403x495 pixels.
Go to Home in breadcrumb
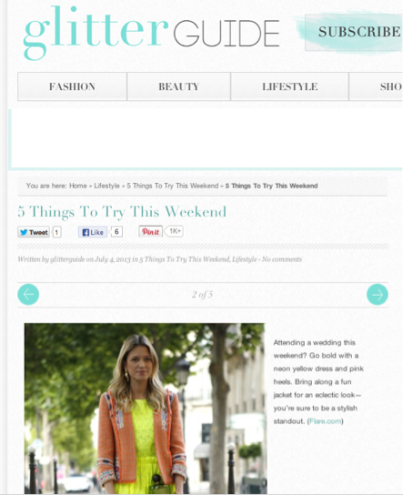[78, 186]
